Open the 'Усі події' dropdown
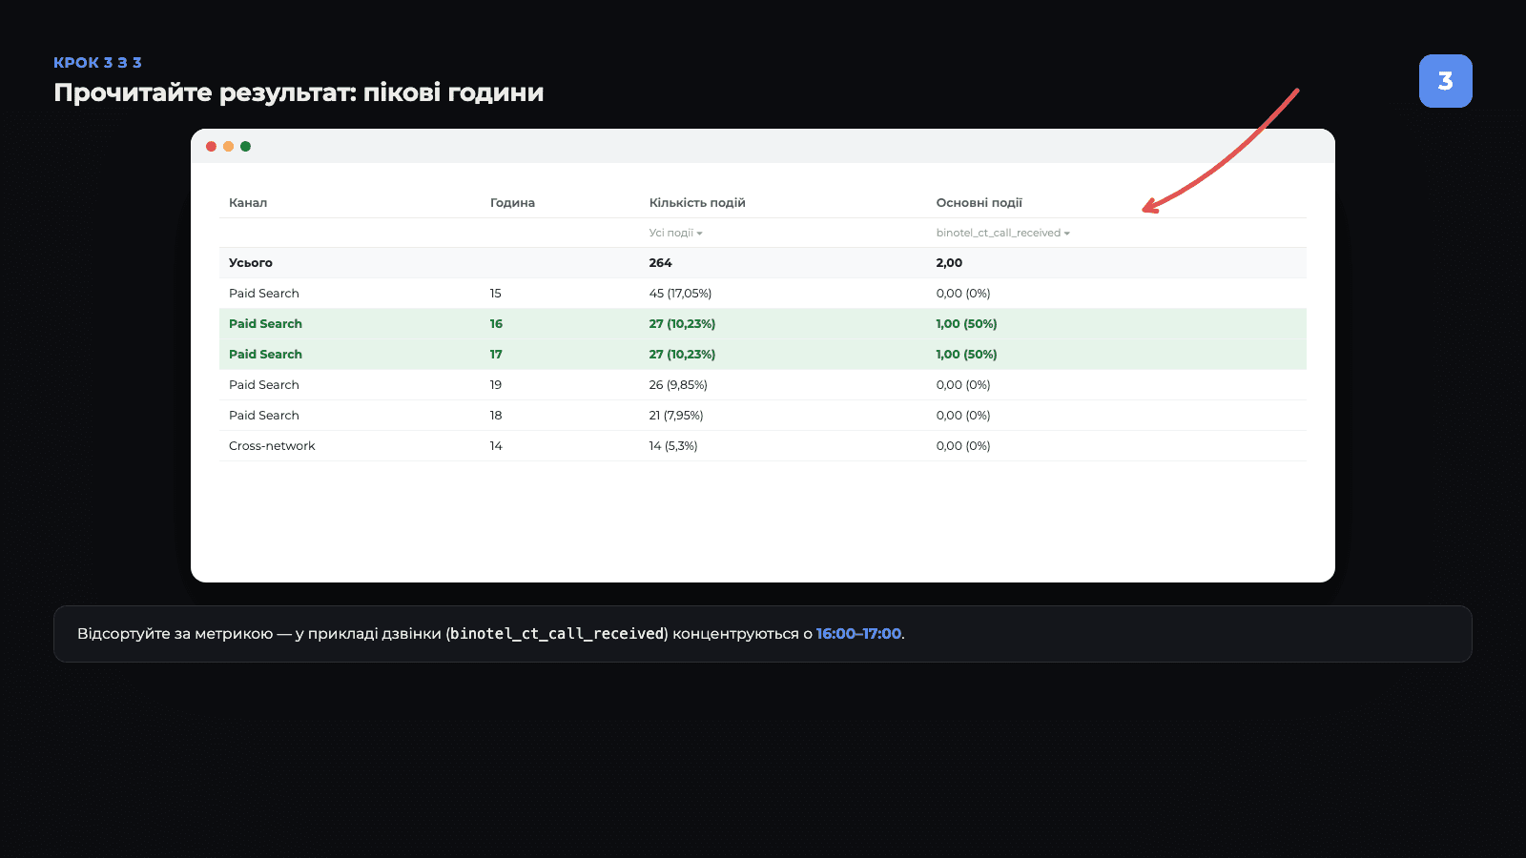The height and width of the screenshot is (858, 1526). (675, 233)
